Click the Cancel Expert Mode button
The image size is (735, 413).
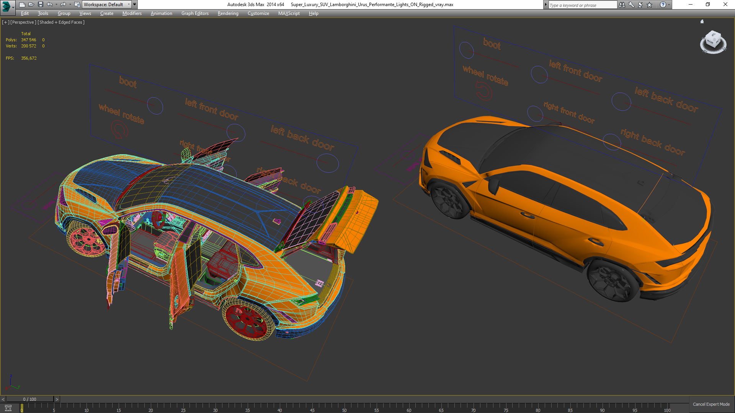711,404
